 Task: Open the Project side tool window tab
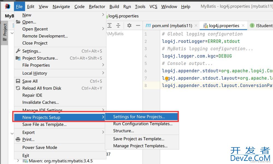pyautogui.click(x=5, y=32)
